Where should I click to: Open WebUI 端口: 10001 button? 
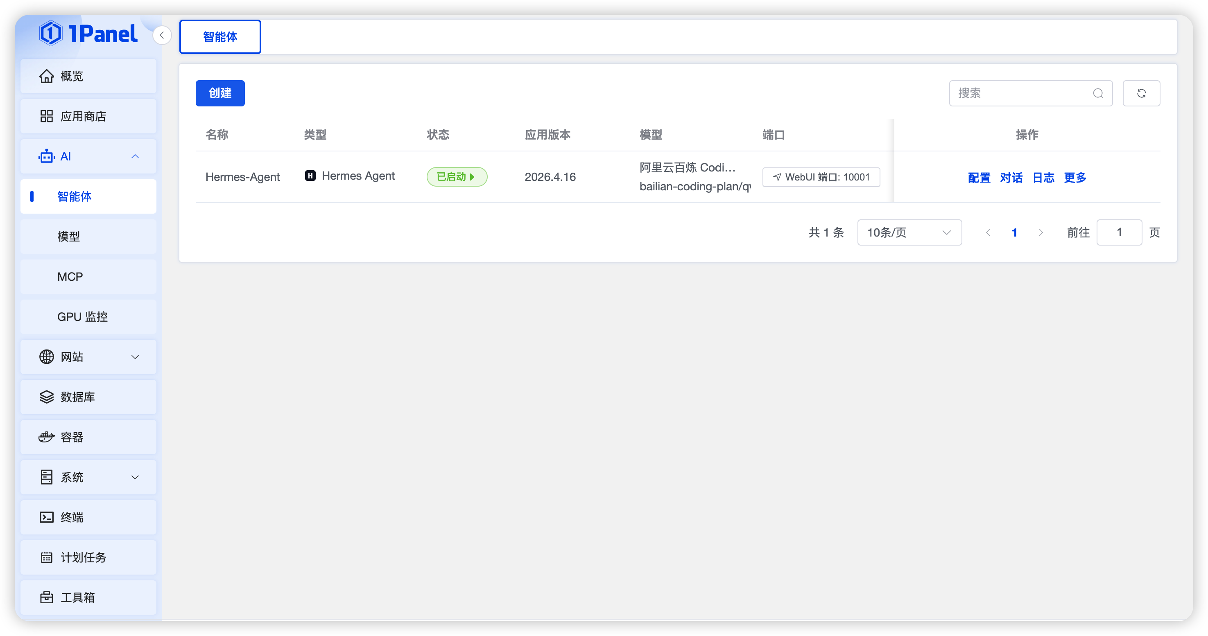[821, 177]
